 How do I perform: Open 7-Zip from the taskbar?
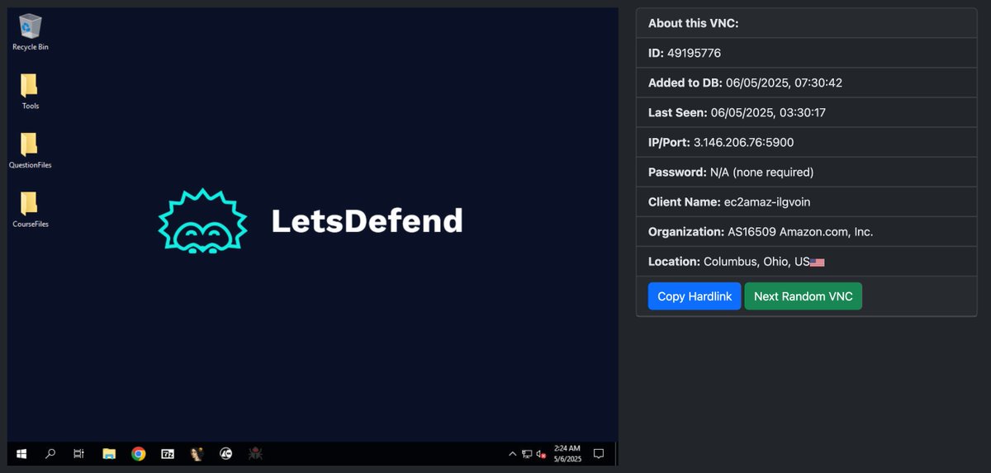tap(168, 453)
